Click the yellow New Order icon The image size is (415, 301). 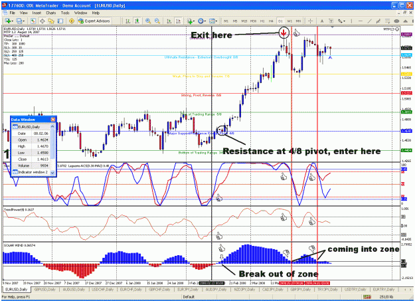tap(72, 21)
